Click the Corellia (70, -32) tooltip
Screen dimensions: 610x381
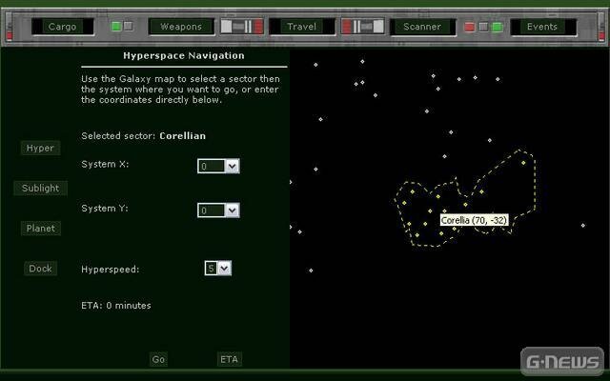[475, 220]
